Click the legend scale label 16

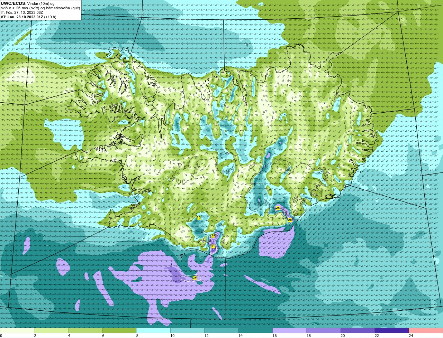click(x=275, y=336)
